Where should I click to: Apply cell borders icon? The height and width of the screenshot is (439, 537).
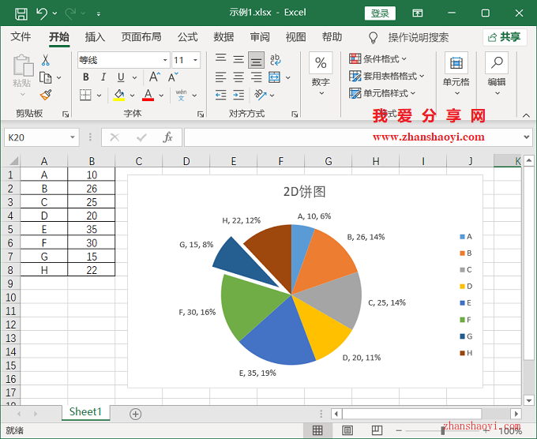pos(85,95)
